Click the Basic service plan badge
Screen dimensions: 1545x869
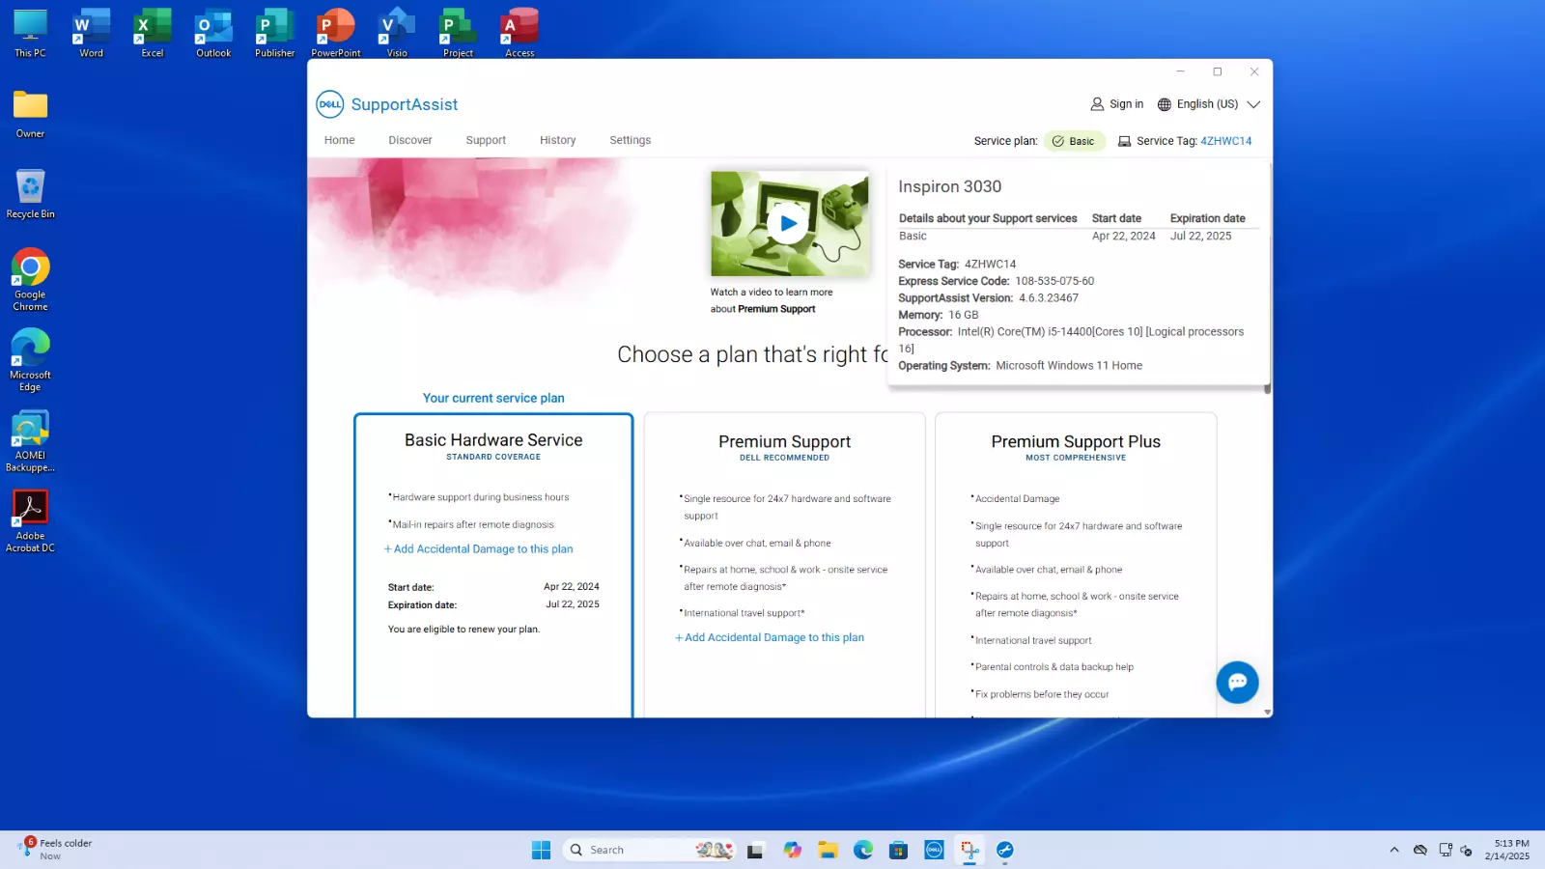(1074, 141)
